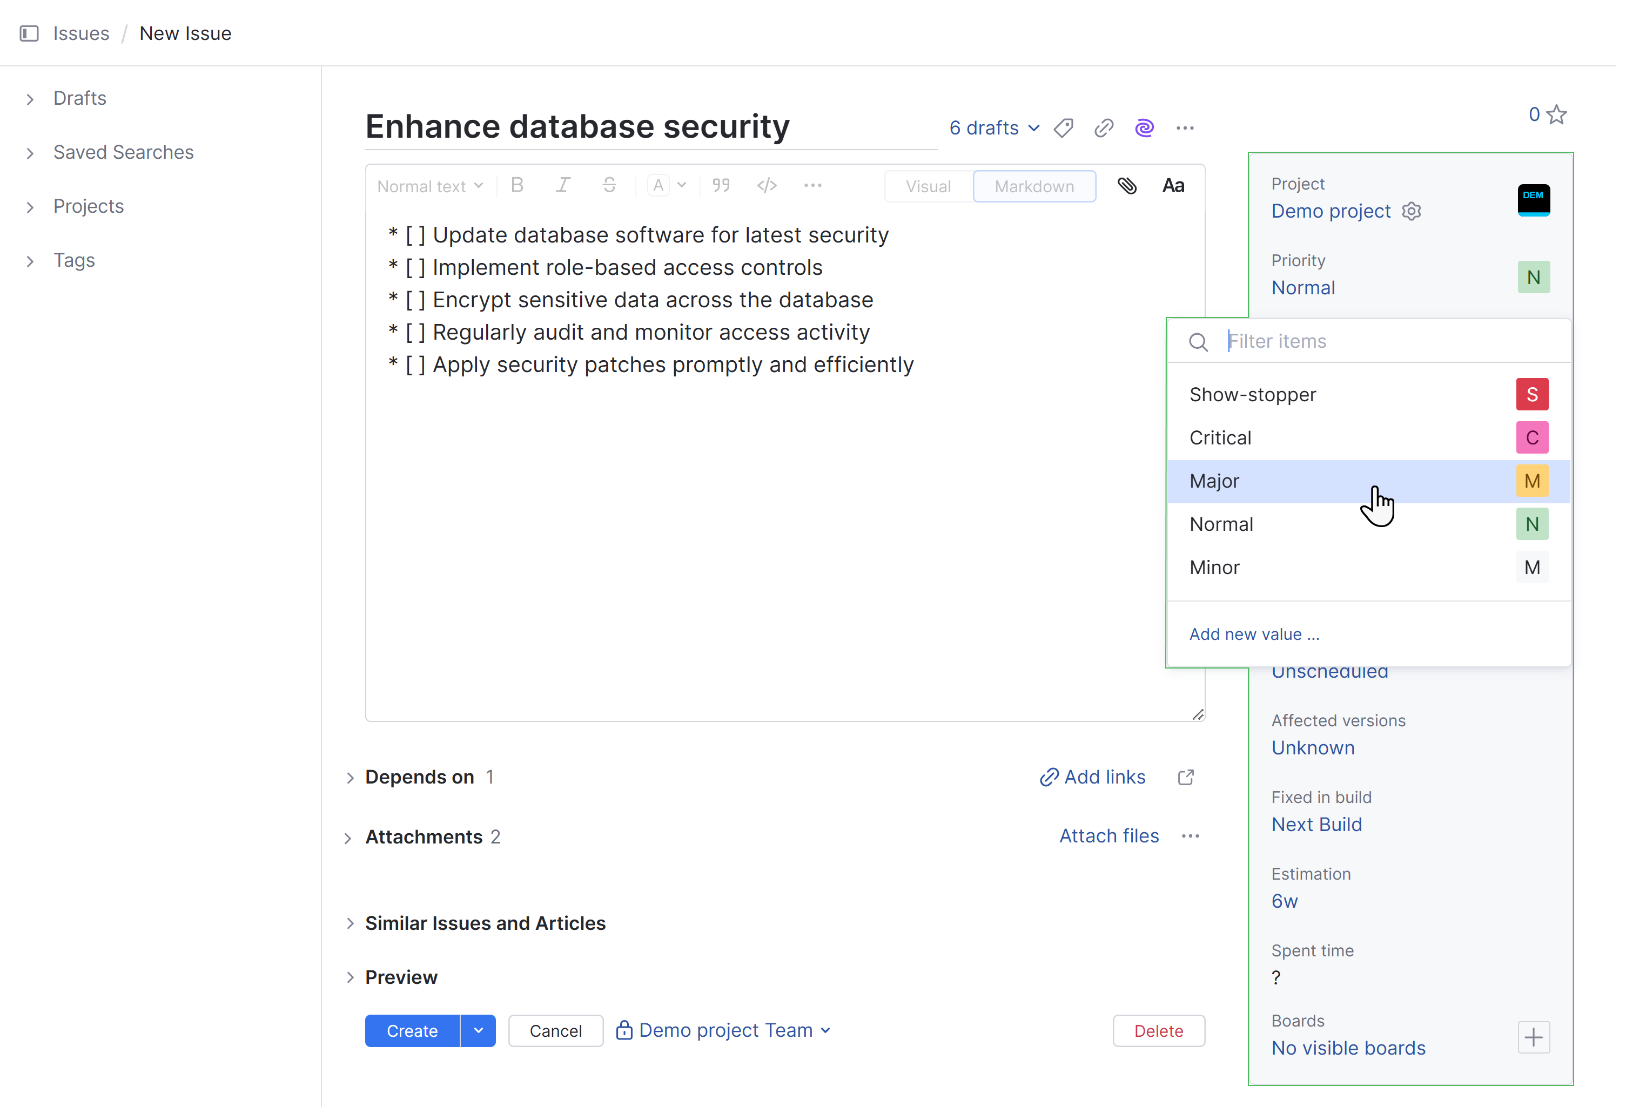Viewport: 1626px width, 1107px height.
Task: Open the 6 drafts dropdown
Action: 993,128
